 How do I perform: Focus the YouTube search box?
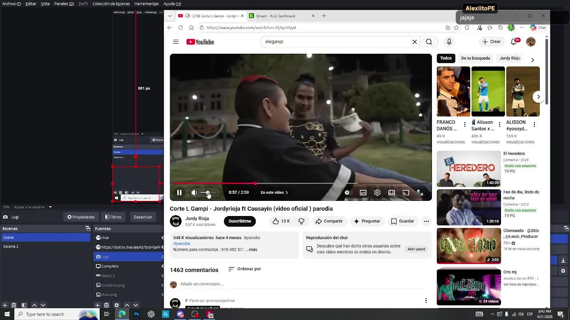336,42
